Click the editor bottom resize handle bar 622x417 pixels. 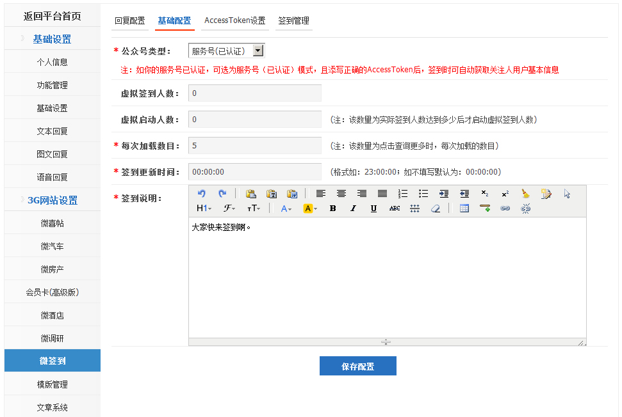pos(386,342)
